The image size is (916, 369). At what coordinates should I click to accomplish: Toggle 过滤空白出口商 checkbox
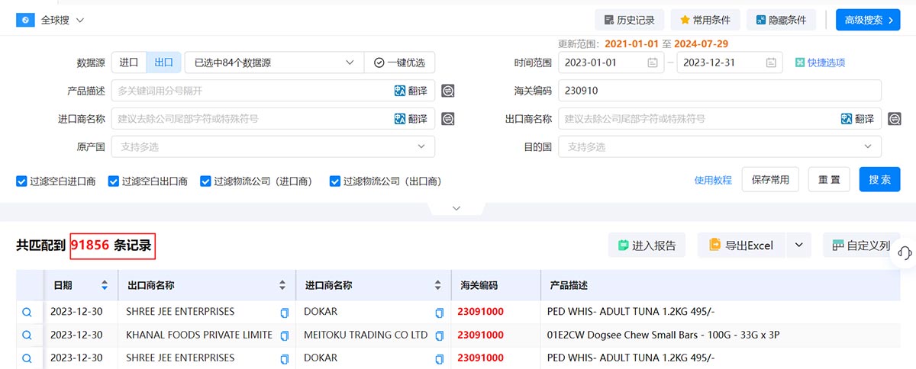[x=114, y=181]
